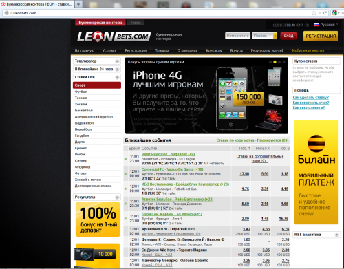
Task: Select the third banner slide dot
Action: tap(279, 62)
